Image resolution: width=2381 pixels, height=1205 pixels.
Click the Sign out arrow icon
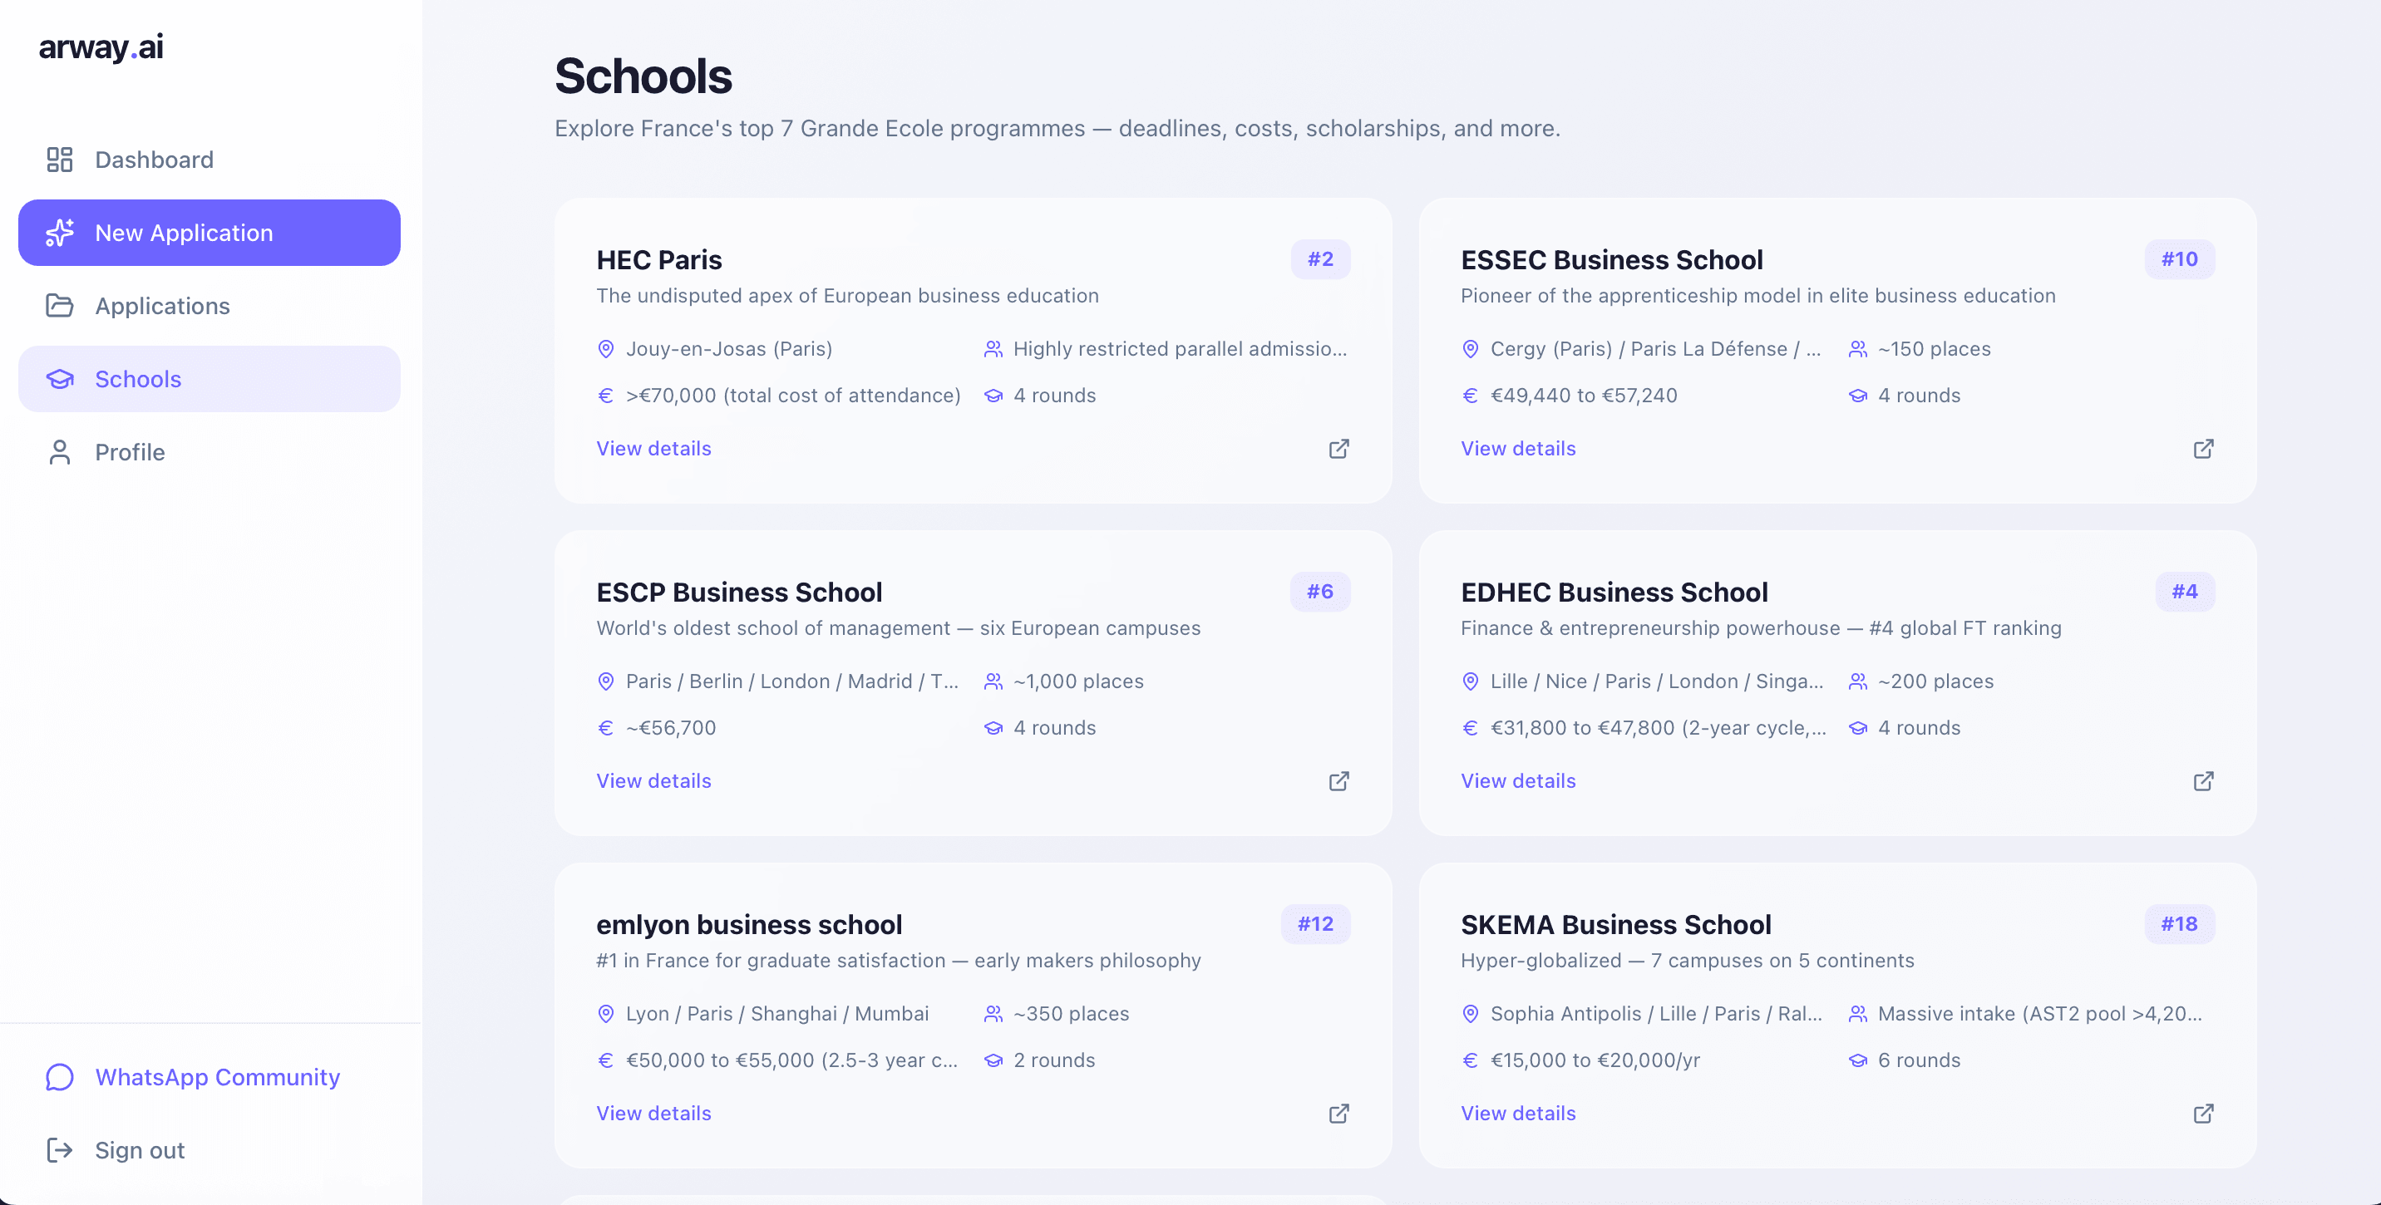pos(59,1150)
